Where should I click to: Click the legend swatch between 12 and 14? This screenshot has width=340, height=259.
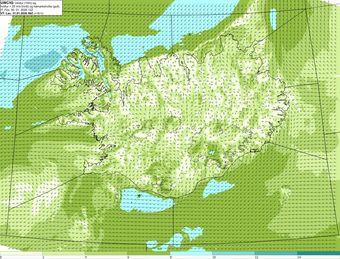(x=276, y=253)
